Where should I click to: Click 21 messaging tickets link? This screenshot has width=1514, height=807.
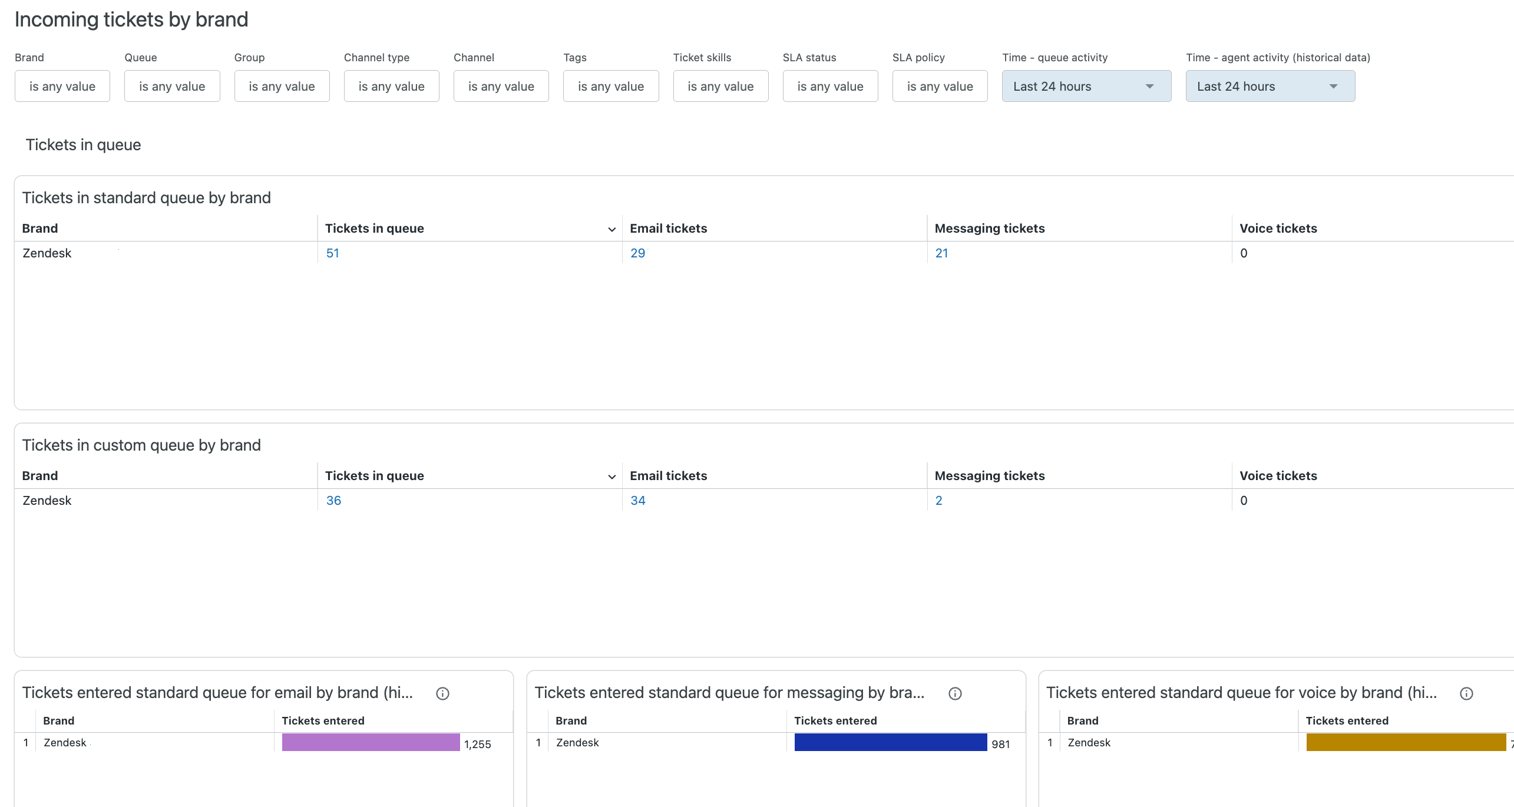941,253
